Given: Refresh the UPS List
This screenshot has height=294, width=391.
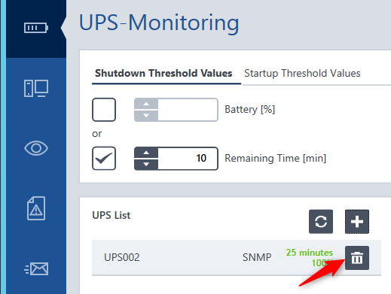Looking at the screenshot, I should (321, 222).
